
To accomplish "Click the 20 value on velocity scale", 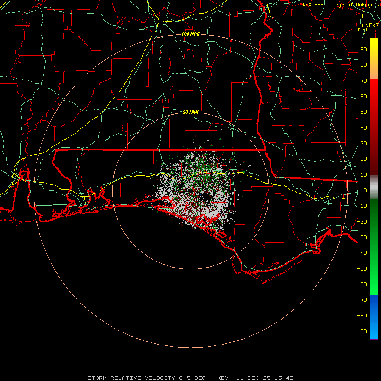I will (364, 159).
